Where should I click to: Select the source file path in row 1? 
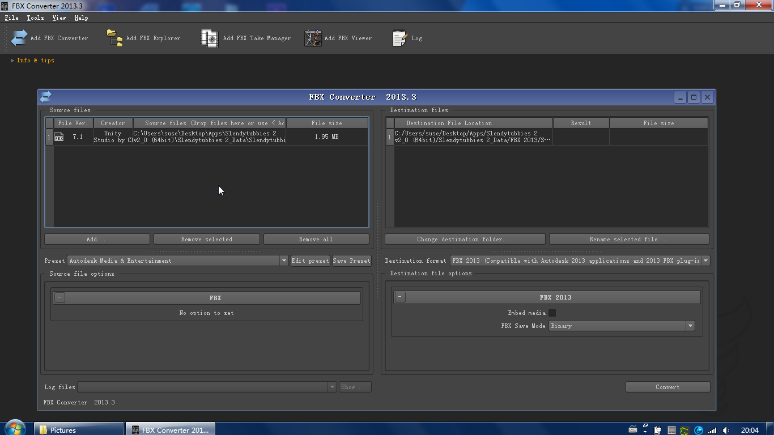[x=210, y=137]
